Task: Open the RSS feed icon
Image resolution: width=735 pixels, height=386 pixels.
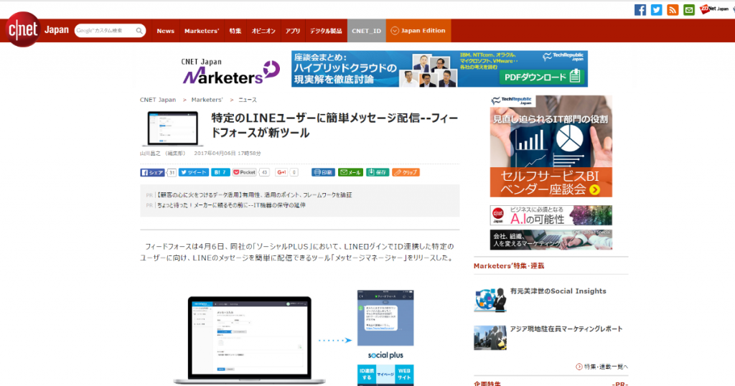Action: tap(673, 10)
